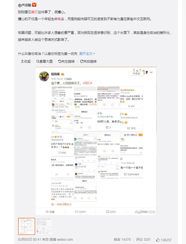Select the second image thumbnail
Viewport: 186px width, 244px height.
coord(44,226)
